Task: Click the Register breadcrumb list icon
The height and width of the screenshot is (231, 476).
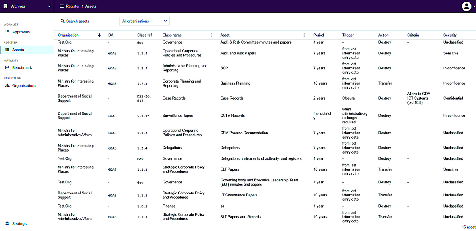Action: (62, 6)
